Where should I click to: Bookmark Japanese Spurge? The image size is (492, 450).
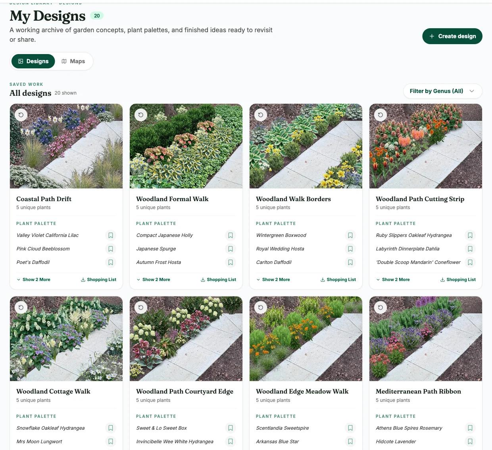[231, 249]
